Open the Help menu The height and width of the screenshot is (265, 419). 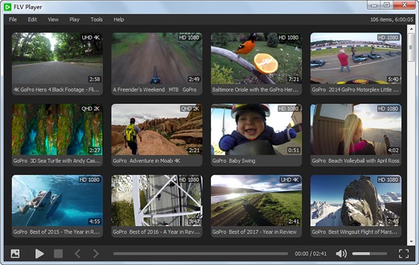118,20
